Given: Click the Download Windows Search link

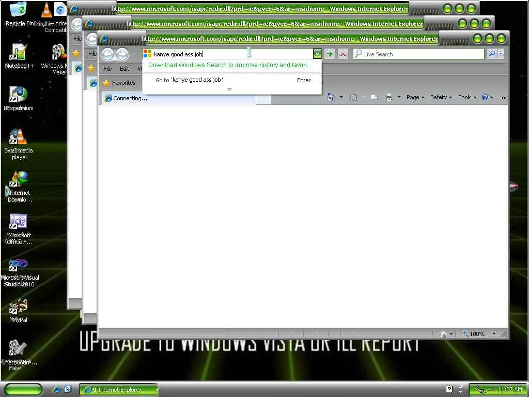Looking at the screenshot, I should click(230, 65).
